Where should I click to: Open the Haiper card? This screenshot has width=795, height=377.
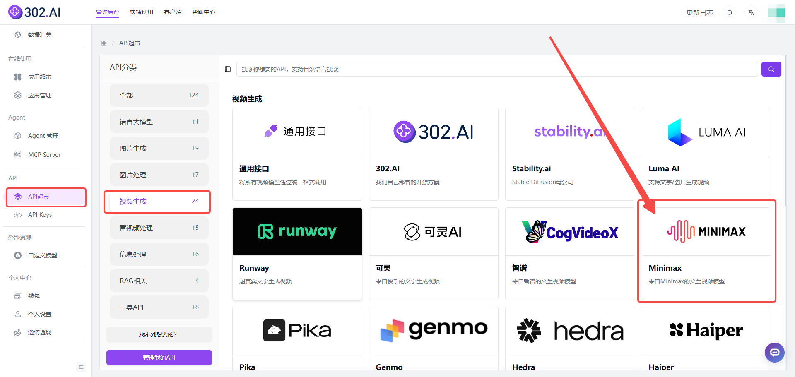pyautogui.click(x=706, y=339)
